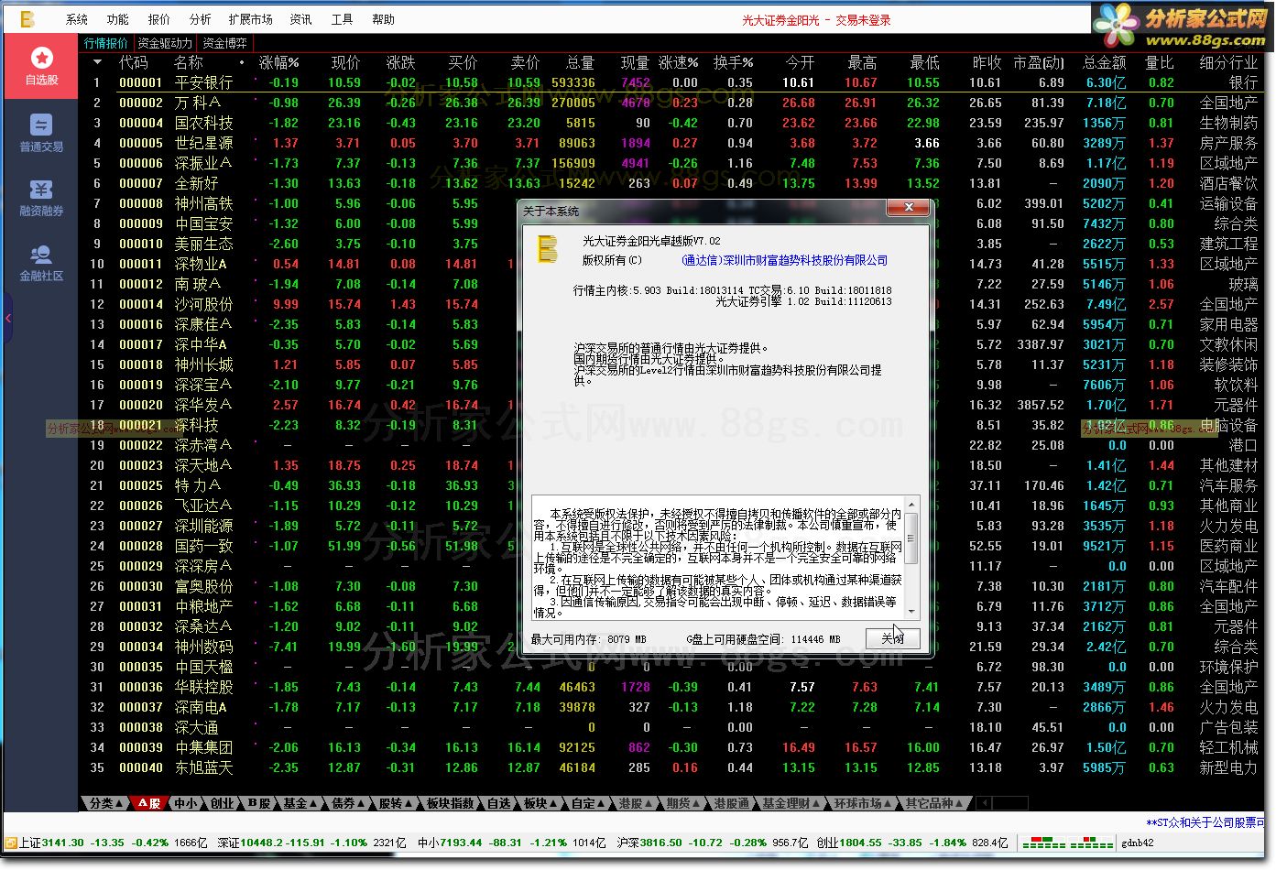This screenshot has width=1276, height=870.
Task: Expand the 期货 bottom tab menu
Action: point(683,803)
